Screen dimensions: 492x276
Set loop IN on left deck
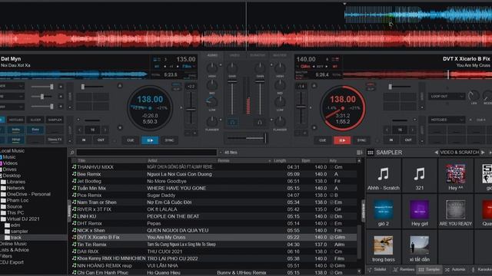[x=84, y=140]
